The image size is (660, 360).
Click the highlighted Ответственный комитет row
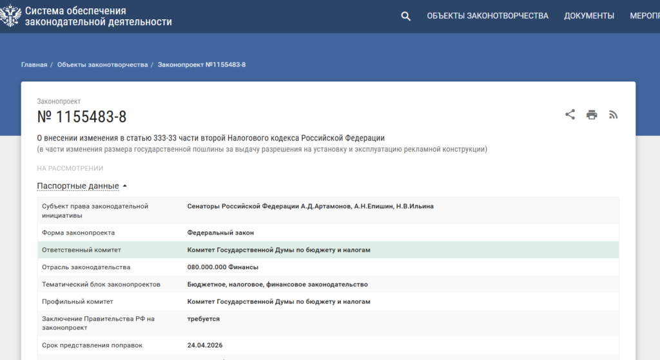[x=328, y=250]
